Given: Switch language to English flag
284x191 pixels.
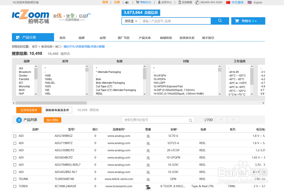Looking at the screenshot, I should (x=250, y=2).
